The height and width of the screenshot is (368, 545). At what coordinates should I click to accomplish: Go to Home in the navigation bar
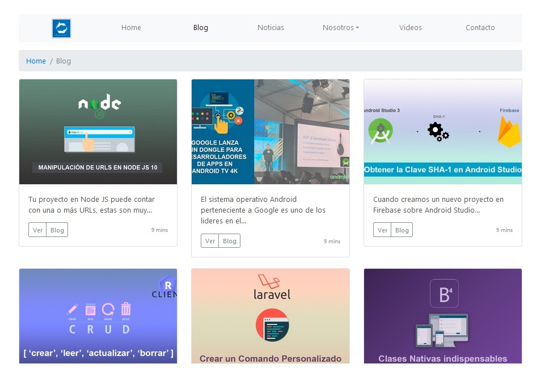(131, 27)
